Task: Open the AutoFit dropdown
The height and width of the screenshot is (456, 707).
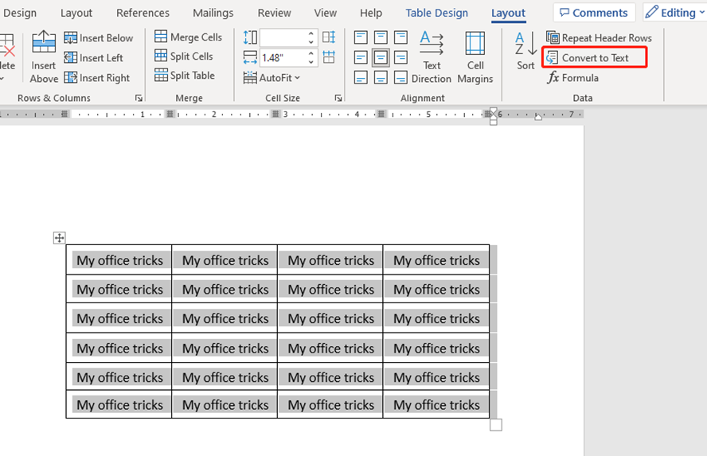Action: (271, 78)
